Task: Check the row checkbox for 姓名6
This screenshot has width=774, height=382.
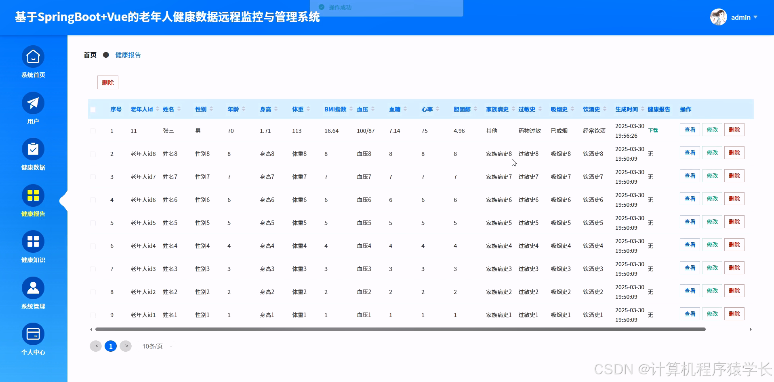Action: [x=93, y=200]
